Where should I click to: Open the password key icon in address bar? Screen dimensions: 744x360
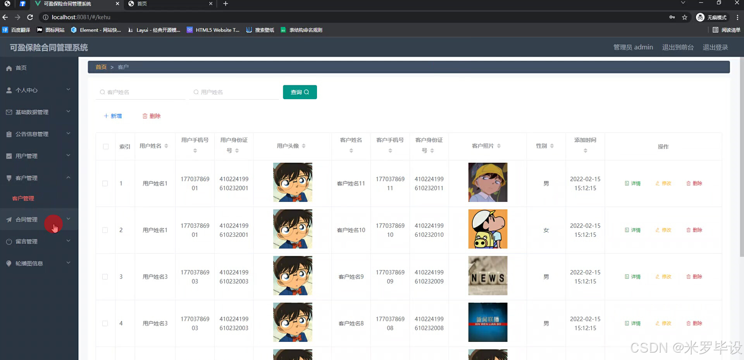(x=672, y=17)
